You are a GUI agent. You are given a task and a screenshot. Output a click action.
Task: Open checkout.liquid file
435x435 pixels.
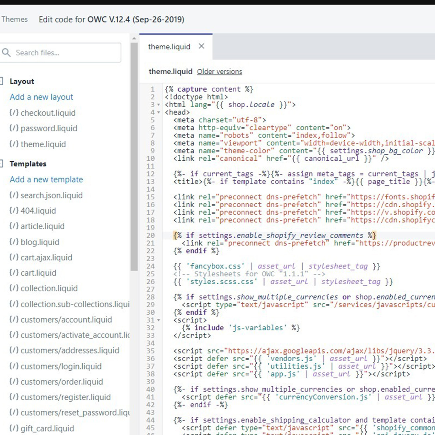point(48,113)
